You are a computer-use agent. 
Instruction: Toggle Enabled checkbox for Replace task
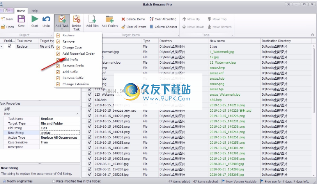9,46
